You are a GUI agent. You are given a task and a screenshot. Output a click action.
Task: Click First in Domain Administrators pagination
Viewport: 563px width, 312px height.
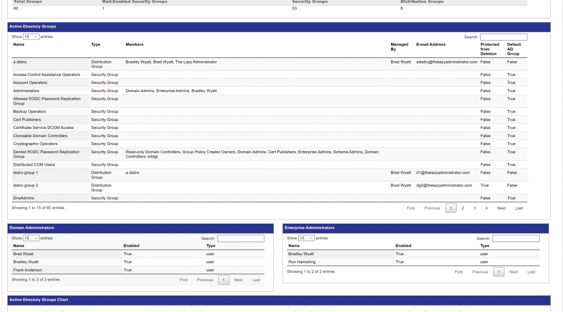coord(183,279)
